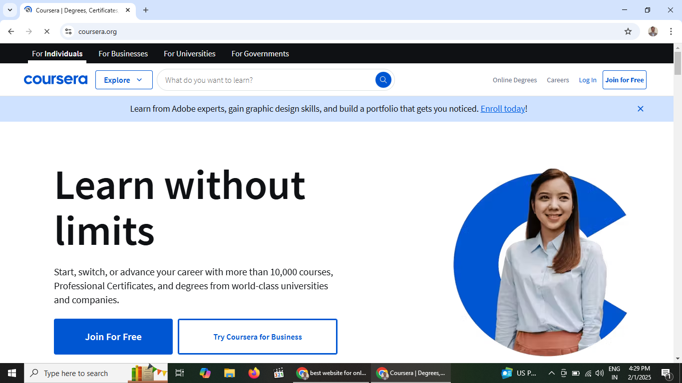
Task: Open a new browser tab
Action: point(146,10)
